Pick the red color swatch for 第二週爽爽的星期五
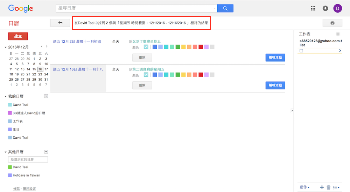This screenshot has width=350, height=192. [x=201, y=75]
